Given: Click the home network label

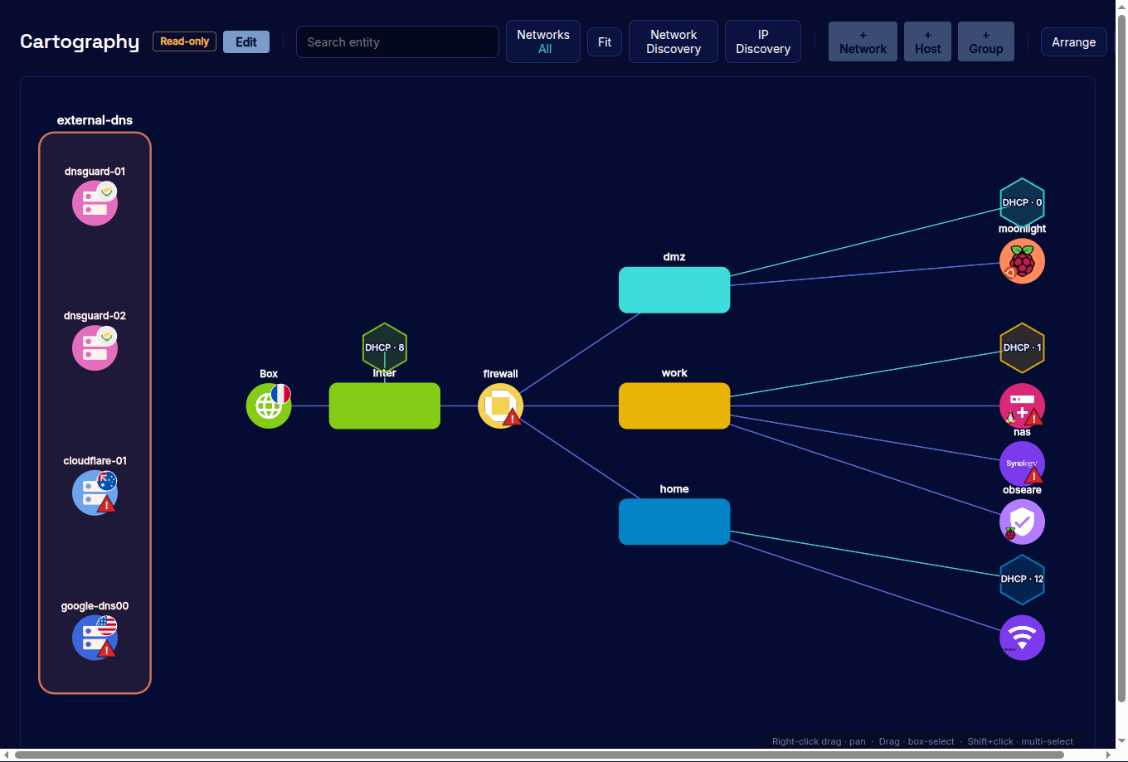Looking at the screenshot, I should pyautogui.click(x=674, y=489).
